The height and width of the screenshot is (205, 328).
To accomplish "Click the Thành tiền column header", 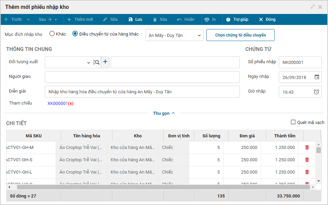I will [x=285, y=136].
